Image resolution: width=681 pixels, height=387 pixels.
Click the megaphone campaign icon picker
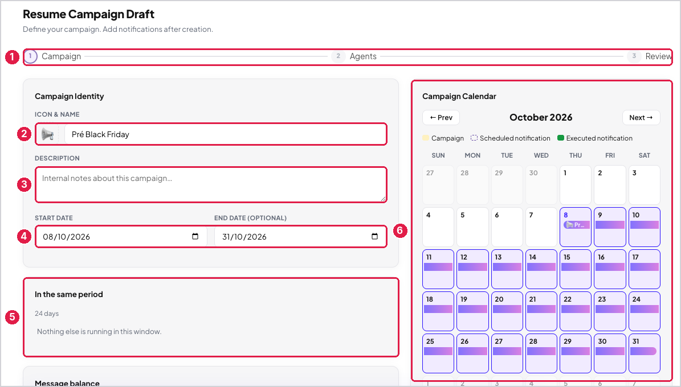pyautogui.click(x=47, y=134)
